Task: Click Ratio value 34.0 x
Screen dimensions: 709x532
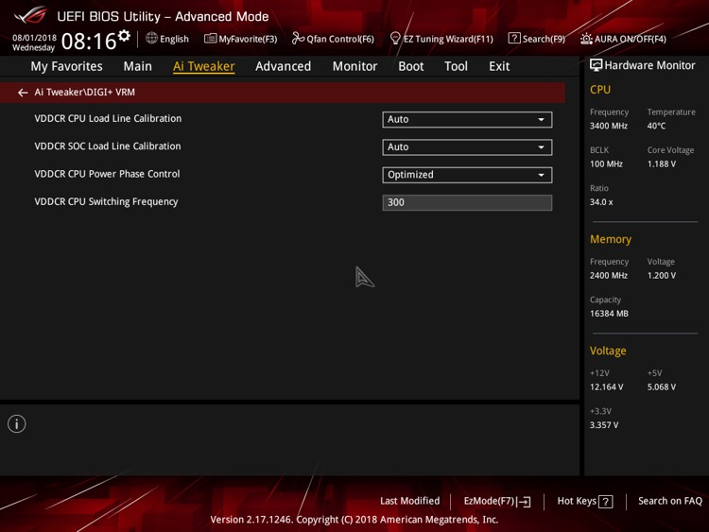Action: (601, 202)
